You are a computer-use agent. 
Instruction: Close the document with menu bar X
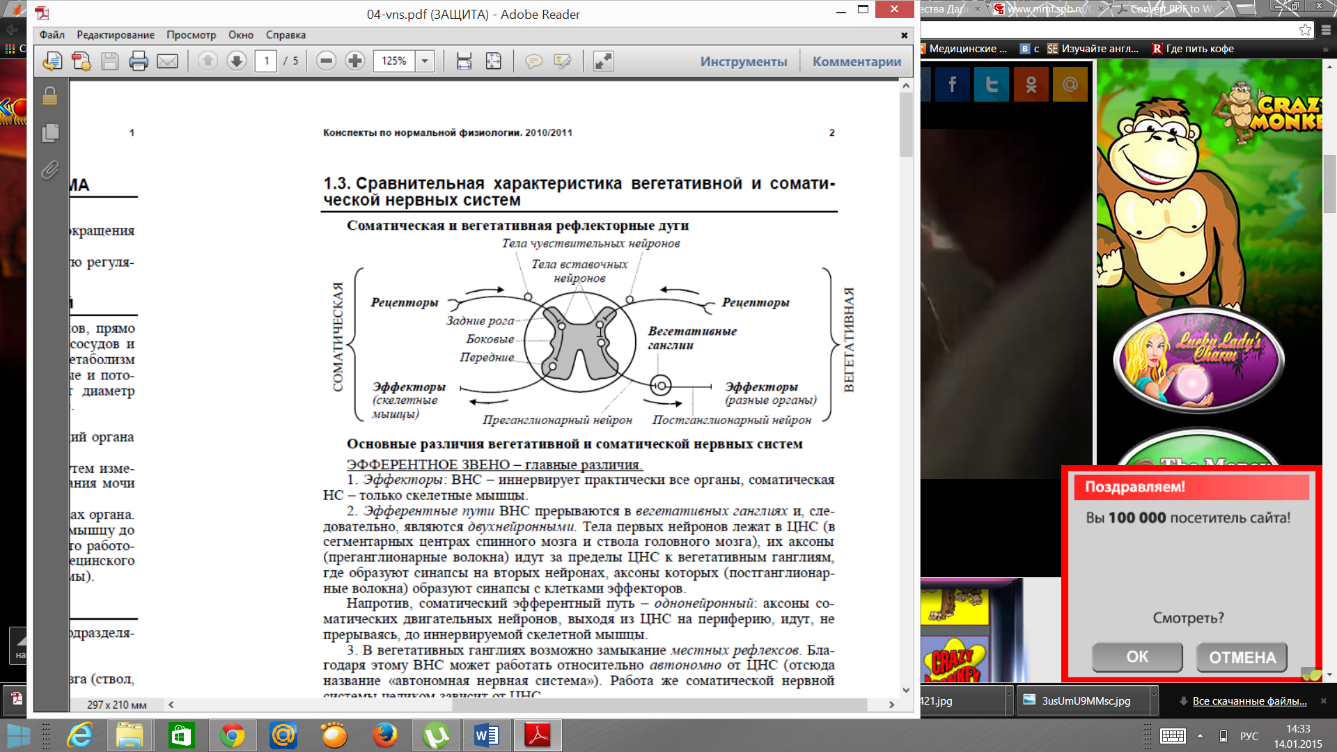[904, 35]
